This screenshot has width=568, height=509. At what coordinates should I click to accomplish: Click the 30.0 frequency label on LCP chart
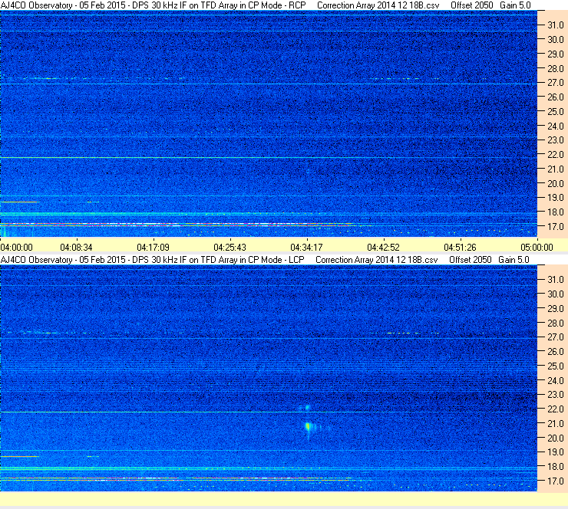555,294
